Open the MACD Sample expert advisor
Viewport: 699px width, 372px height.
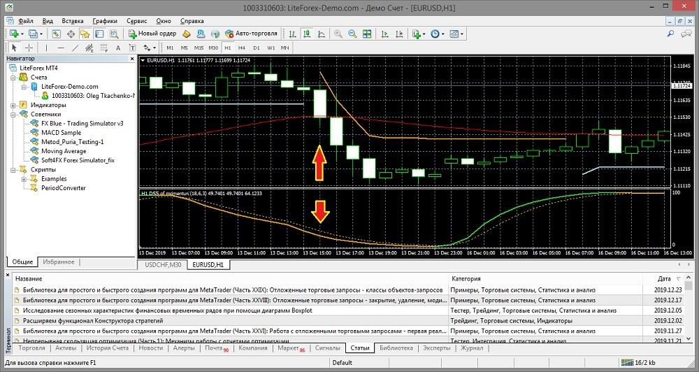61,132
